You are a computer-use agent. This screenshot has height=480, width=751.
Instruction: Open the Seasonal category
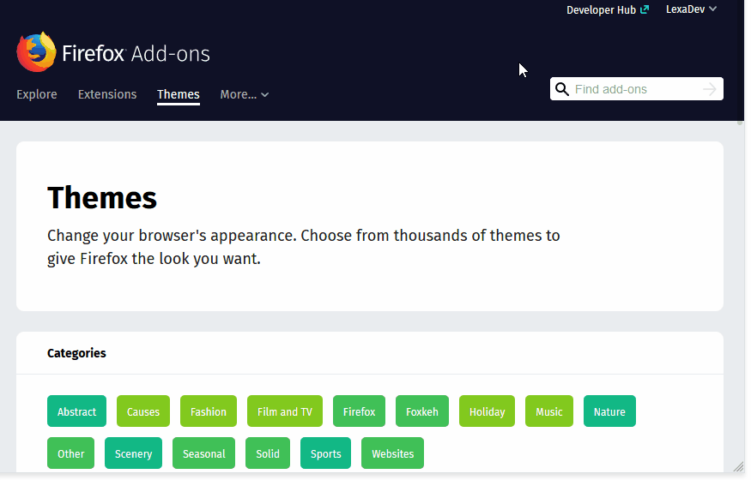205,455
